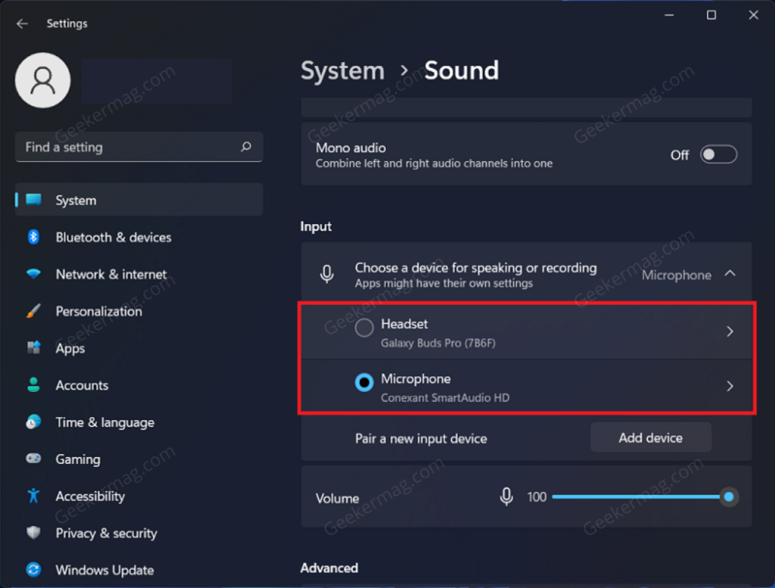Click the Time & language globe icon
This screenshot has height=588, width=775.
[x=33, y=422]
